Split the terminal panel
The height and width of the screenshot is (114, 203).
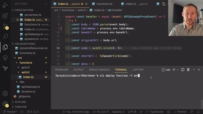(x=183, y=70)
